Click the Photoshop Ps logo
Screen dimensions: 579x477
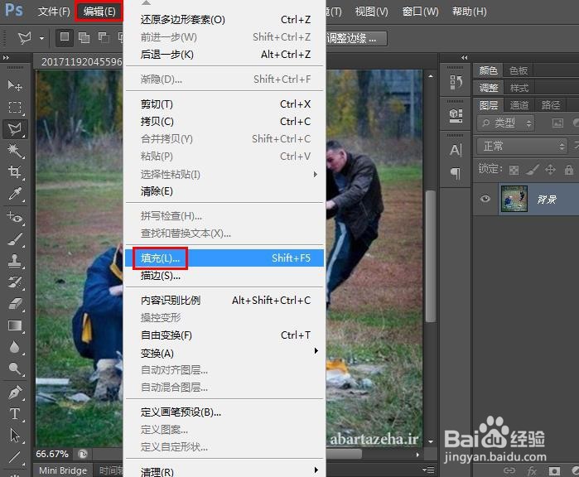pos(14,10)
